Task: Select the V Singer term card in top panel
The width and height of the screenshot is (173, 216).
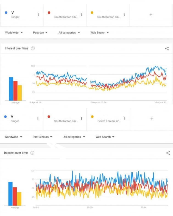Action: [22, 15]
